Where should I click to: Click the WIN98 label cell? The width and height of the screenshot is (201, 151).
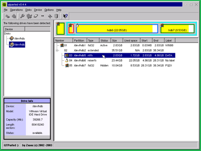(169, 46)
